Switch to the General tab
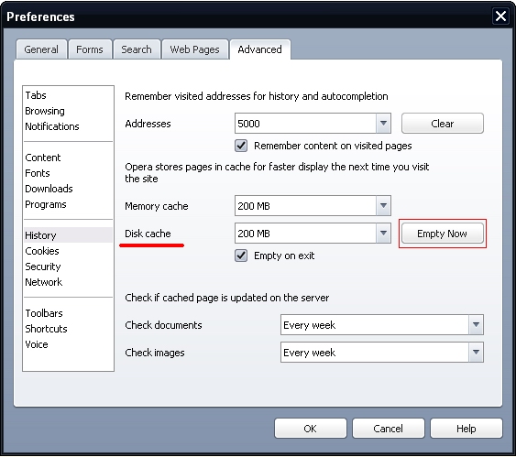The width and height of the screenshot is (516, 457). coord(41,49)
